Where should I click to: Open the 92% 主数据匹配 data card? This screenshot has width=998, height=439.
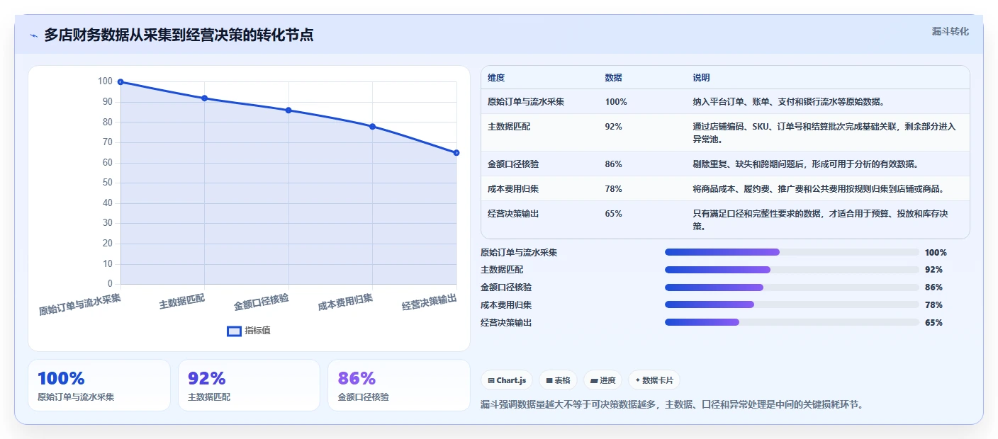pos(250,385)
